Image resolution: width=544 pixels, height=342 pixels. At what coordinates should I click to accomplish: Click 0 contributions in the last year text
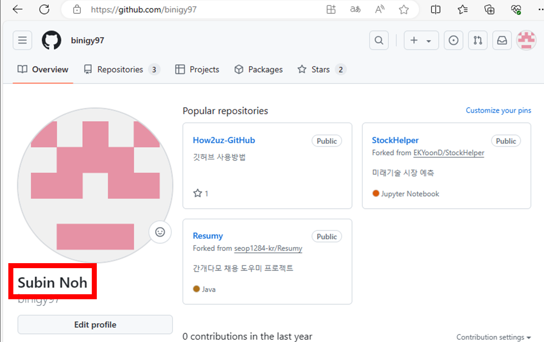pos(248,336)
